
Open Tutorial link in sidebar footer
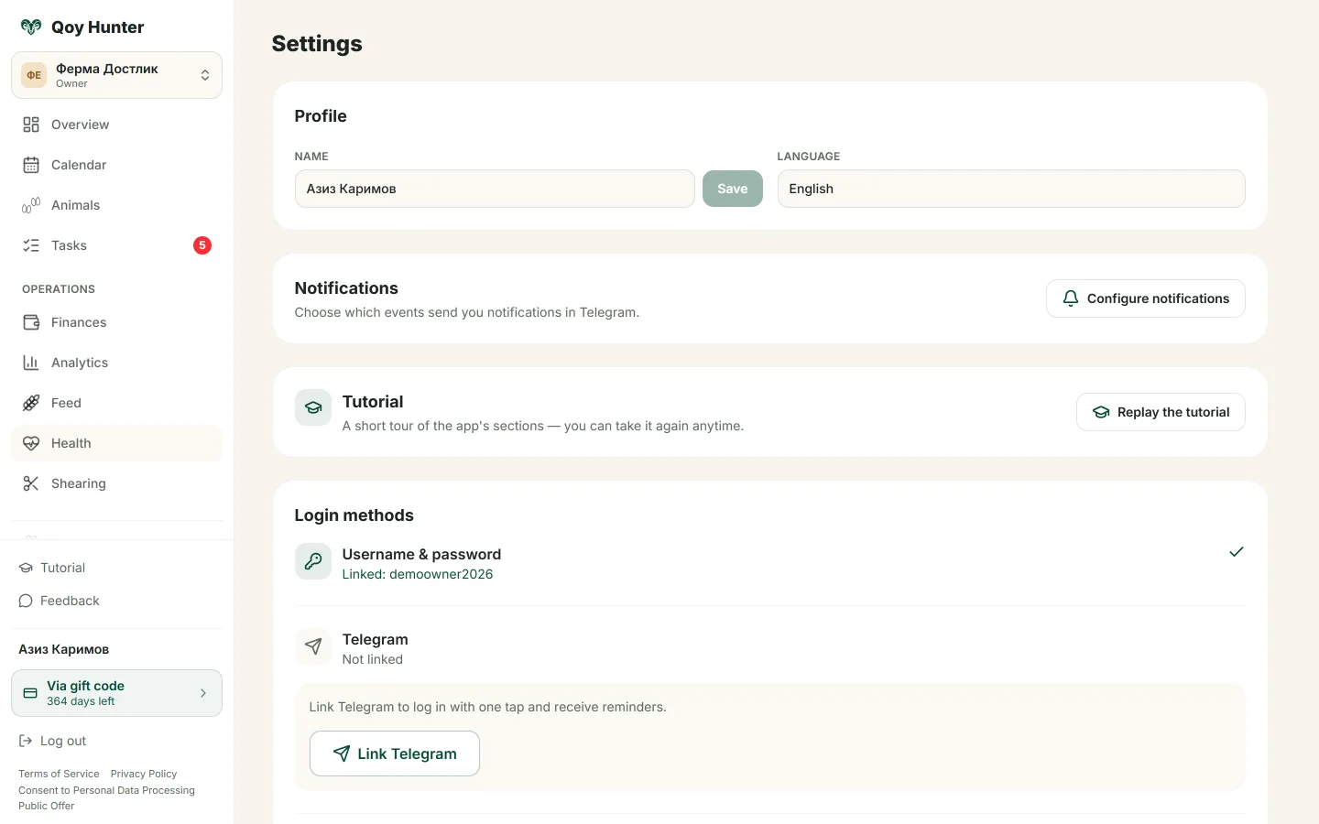tap(52, 568)
